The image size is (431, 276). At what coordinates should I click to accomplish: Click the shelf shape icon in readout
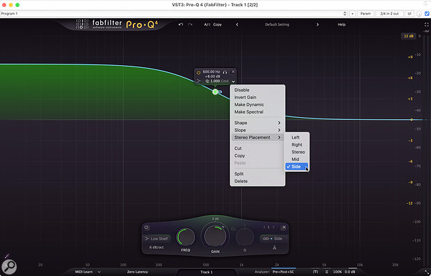pos(198,81)
